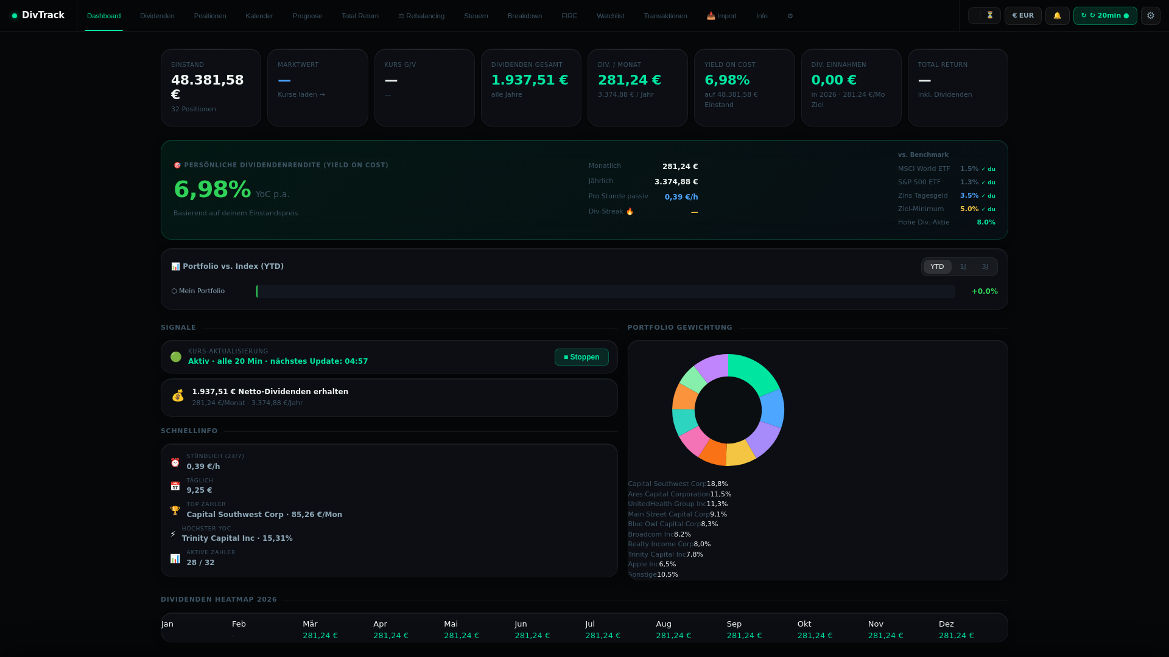
Task: Open the Prognose tab
Action: pos(307,16)
